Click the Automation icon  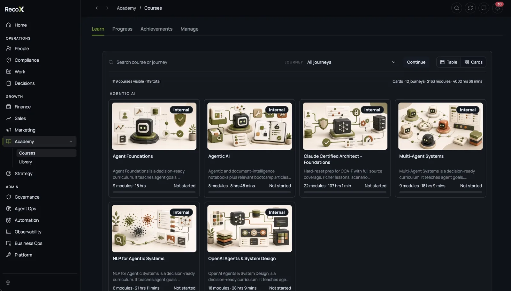9,220
